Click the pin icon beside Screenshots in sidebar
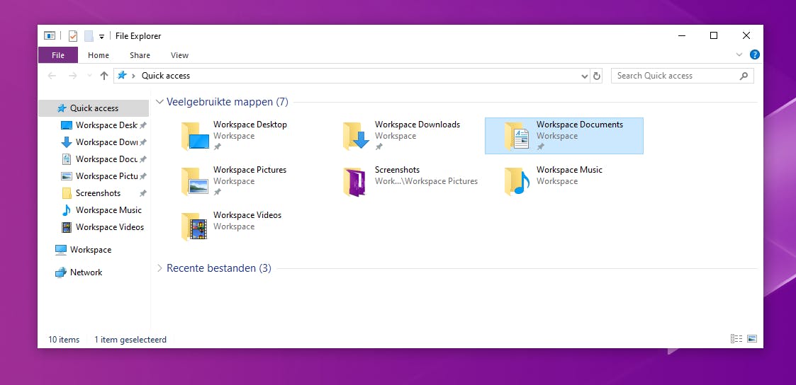 coord(143,193)
